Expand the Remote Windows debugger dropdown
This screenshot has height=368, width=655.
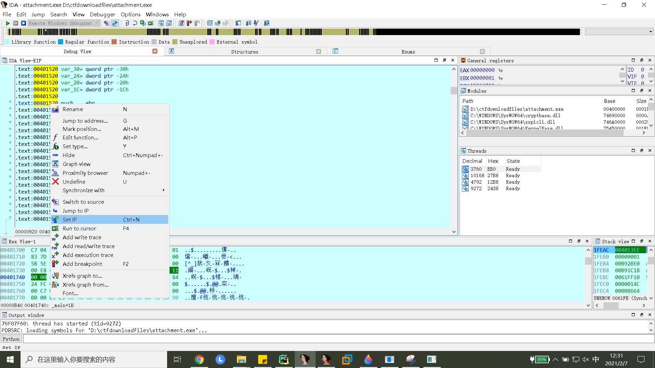(x=98, y=23)
